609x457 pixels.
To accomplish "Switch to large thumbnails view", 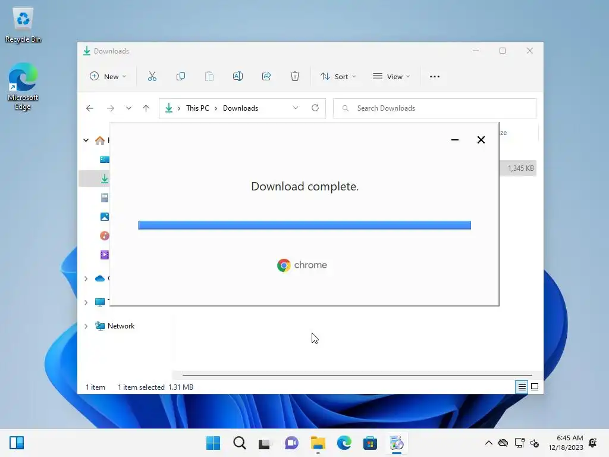I will [535, 387].
